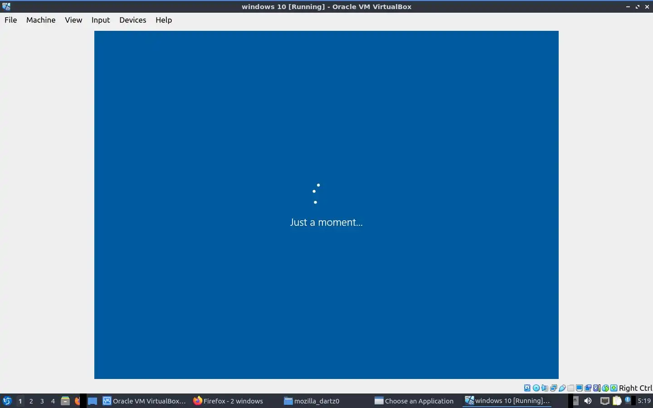Close the VirtualBox VM window

(x=647, y=7)
